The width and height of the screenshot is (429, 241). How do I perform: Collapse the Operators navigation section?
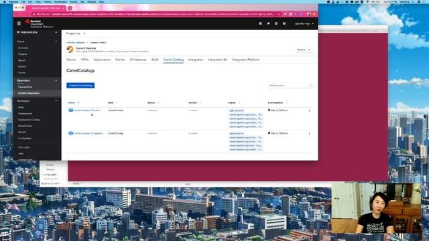pos(37,80)
